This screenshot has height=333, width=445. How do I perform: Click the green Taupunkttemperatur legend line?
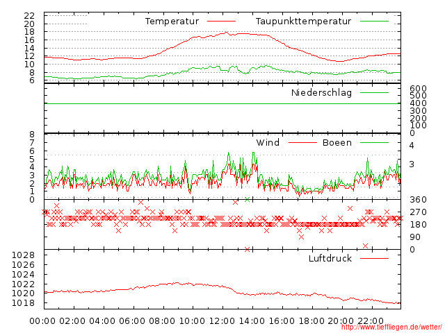[x=374, y=22]
